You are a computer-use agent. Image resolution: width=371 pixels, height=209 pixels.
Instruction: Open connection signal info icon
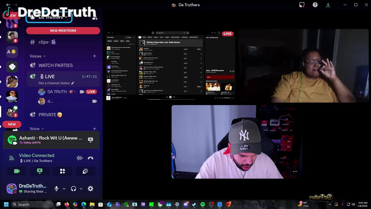pos(12,158)
